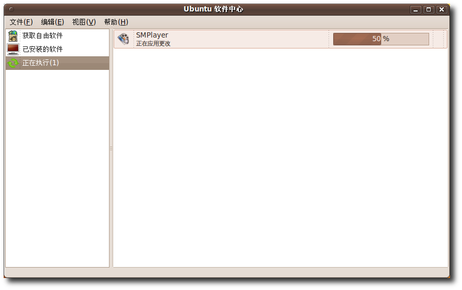The width and height of the screenshot is (462, 290).
Task: Click the SMPlayer name text
Action: 152,35
